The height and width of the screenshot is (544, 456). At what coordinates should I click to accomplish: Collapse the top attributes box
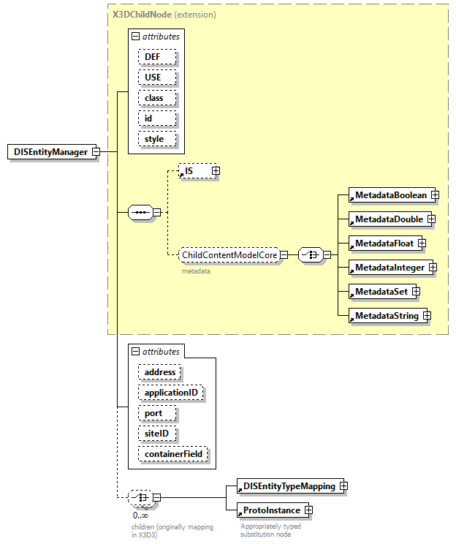click(x=135, y=37)
